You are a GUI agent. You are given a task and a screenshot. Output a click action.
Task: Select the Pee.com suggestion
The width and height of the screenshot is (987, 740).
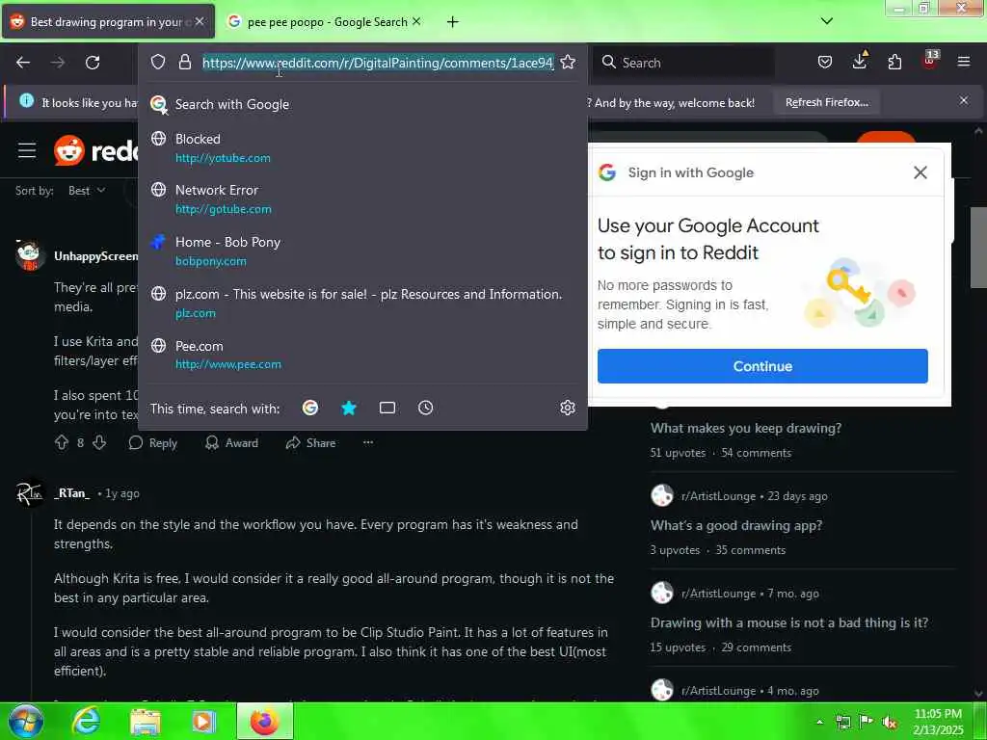click(362, 355)
